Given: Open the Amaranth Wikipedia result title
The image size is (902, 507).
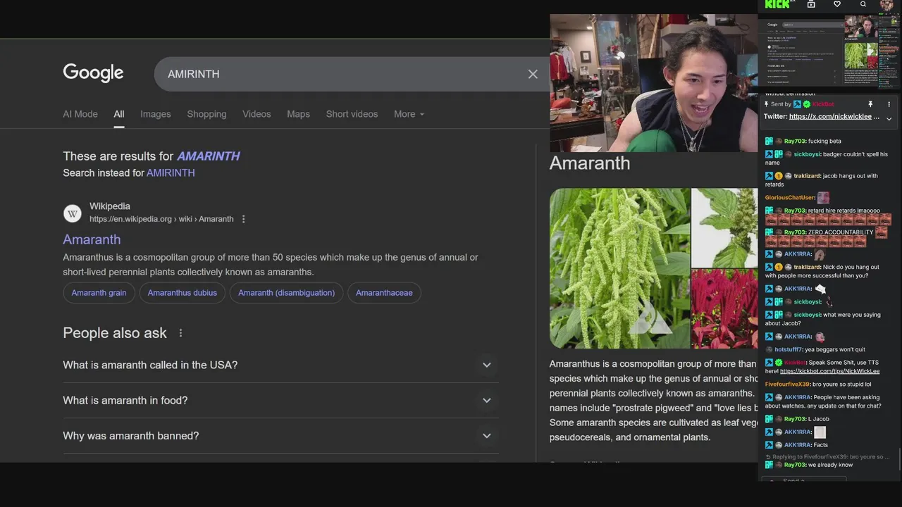Looking at the screenshot, I should click(x=92, y=239).
